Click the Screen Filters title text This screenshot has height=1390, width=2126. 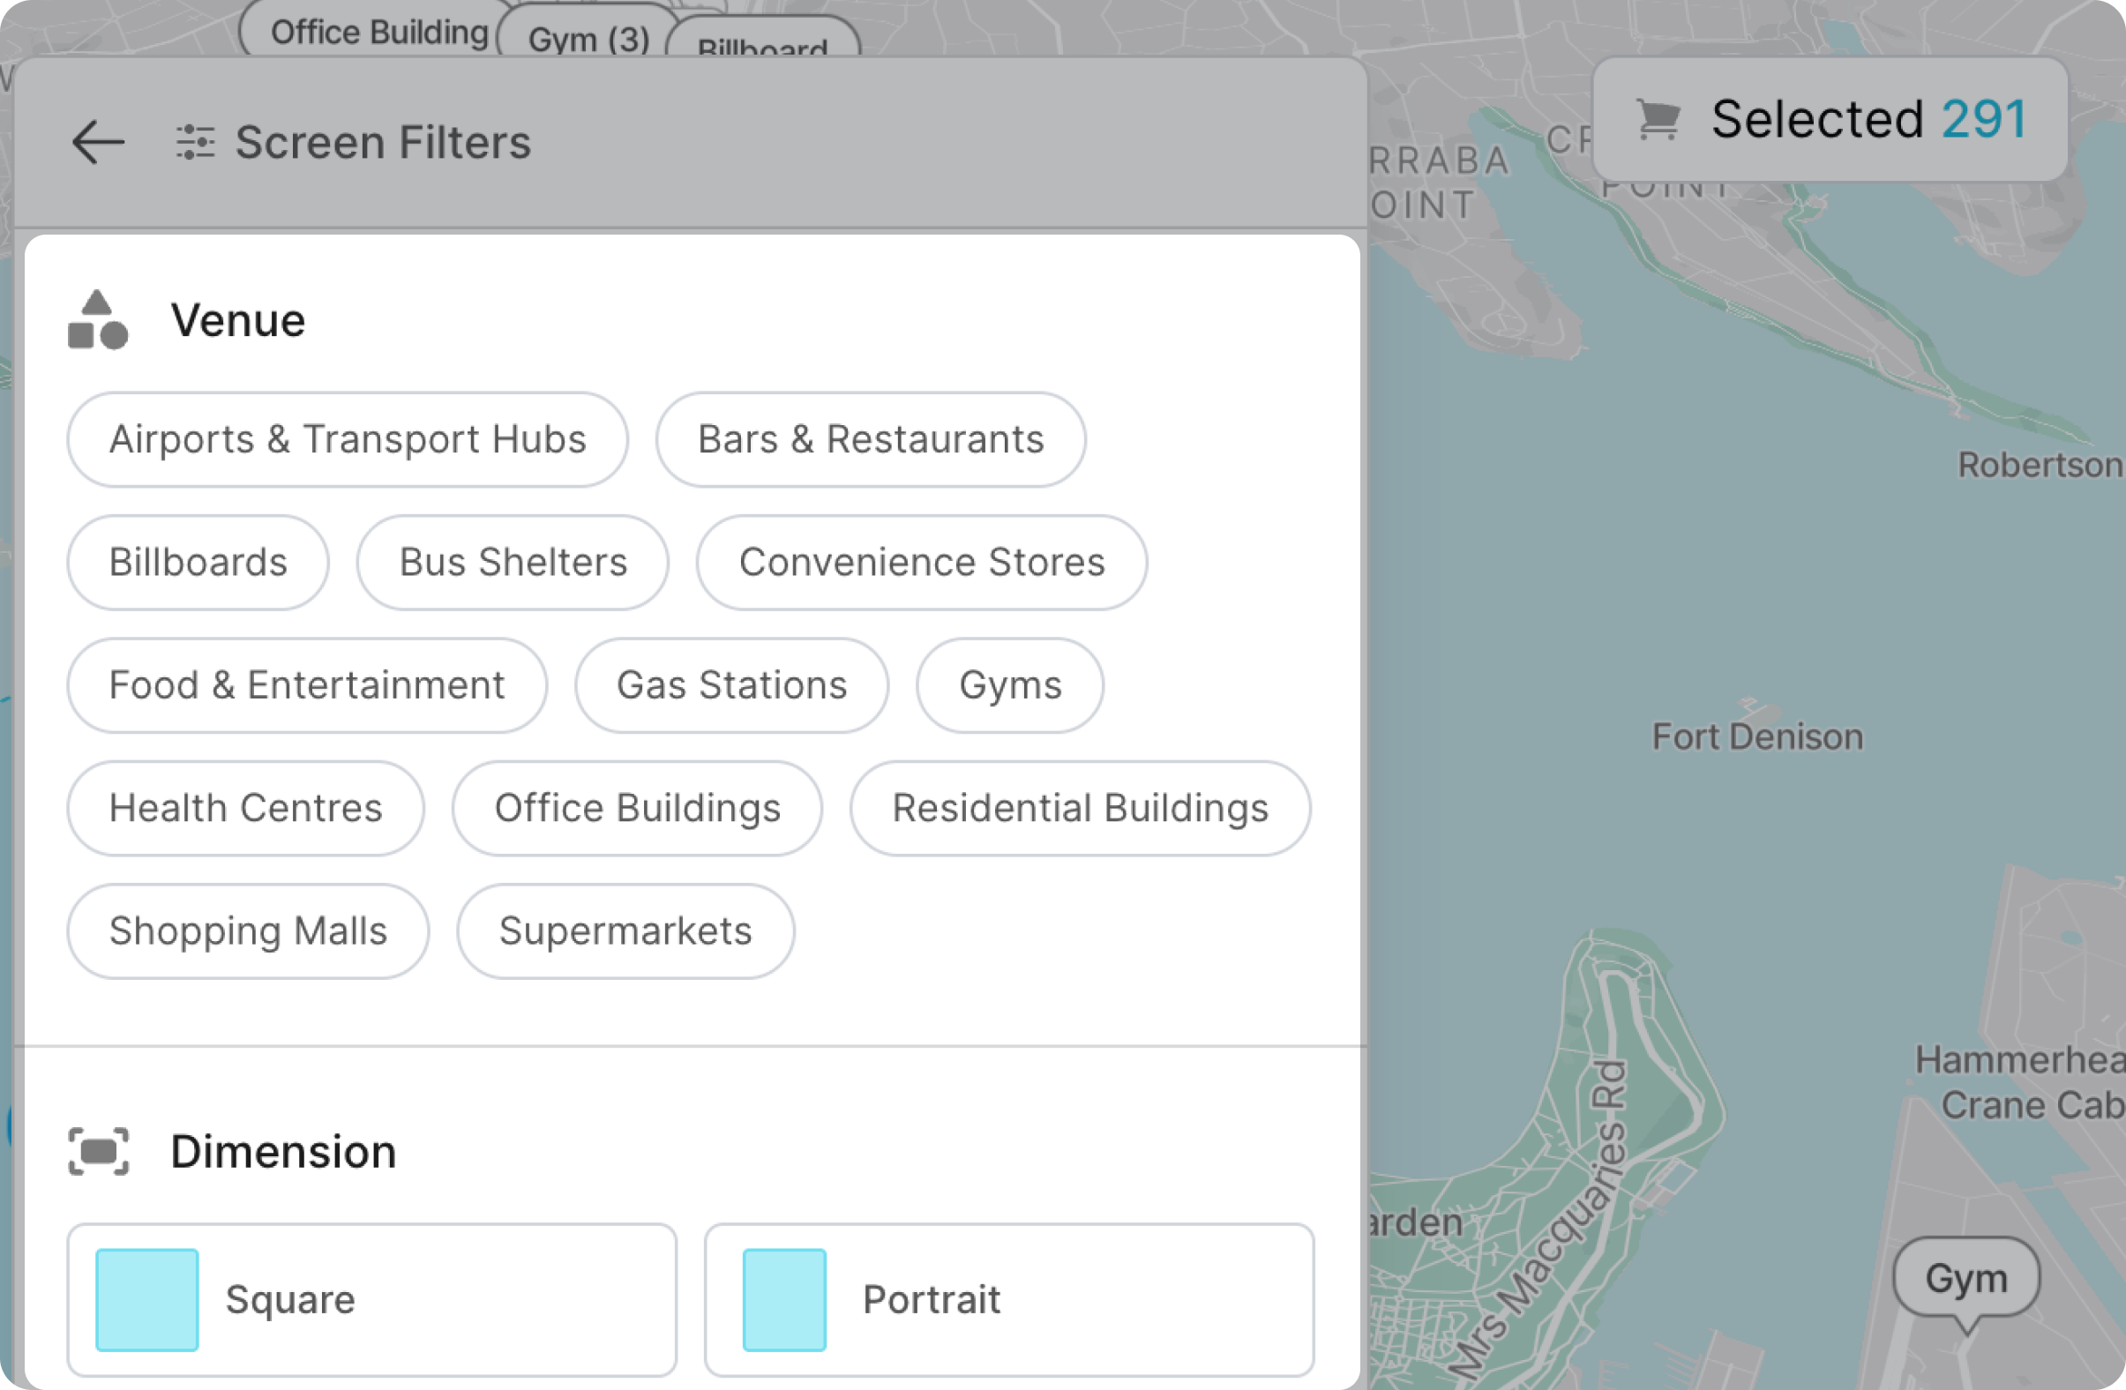(x=383, y=142)
